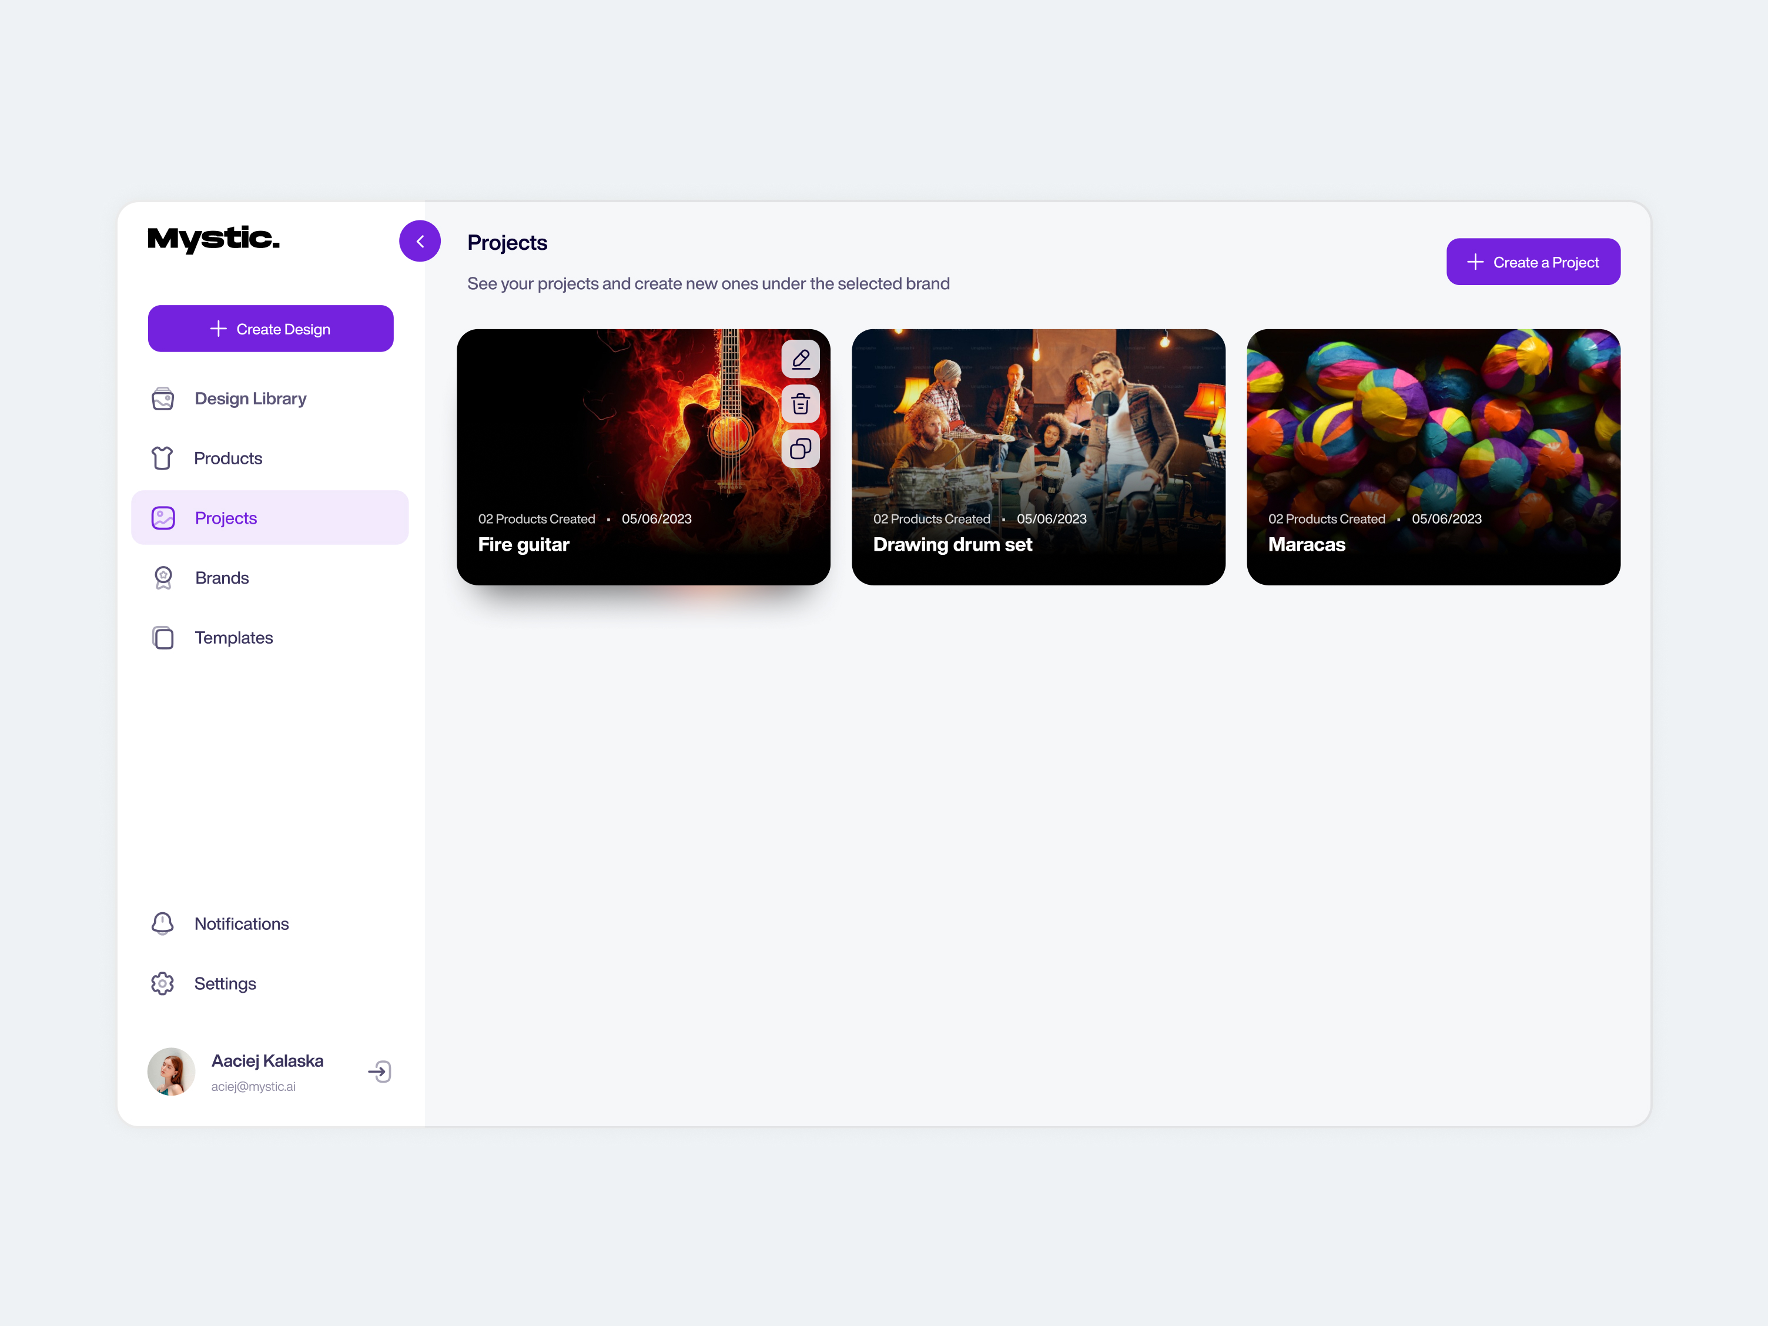
Task: Open the Fire guitar project card
Action: point(644,457)
